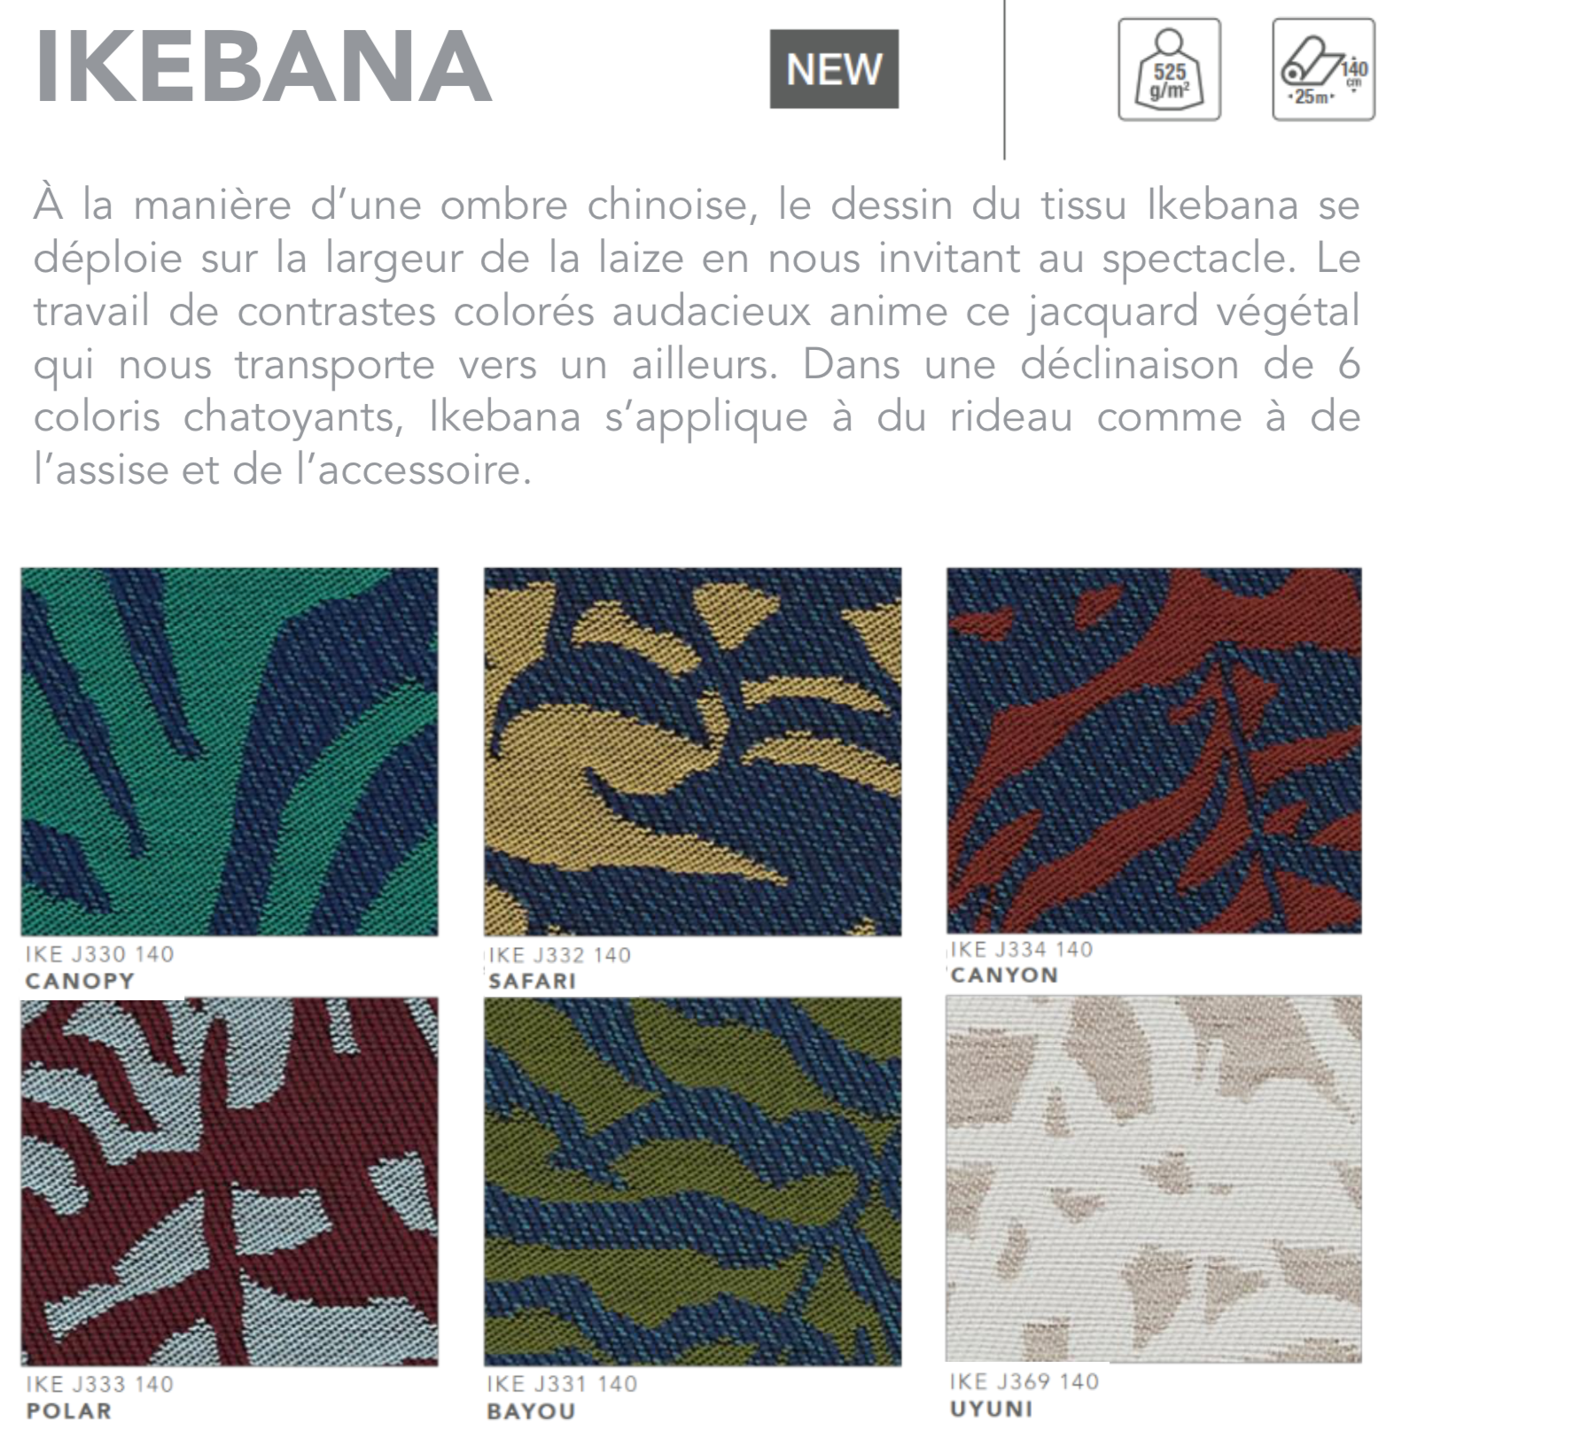The image size is (1588, 1430).
Task: Select the Polar burgundy fabric swatch
Action: [x=230, y=1182]
